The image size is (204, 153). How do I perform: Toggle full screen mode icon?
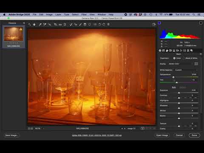[154, 24]
